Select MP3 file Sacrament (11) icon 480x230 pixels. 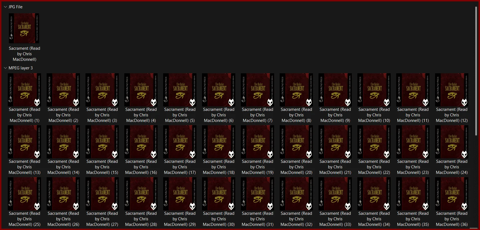(x=413, y=90)
